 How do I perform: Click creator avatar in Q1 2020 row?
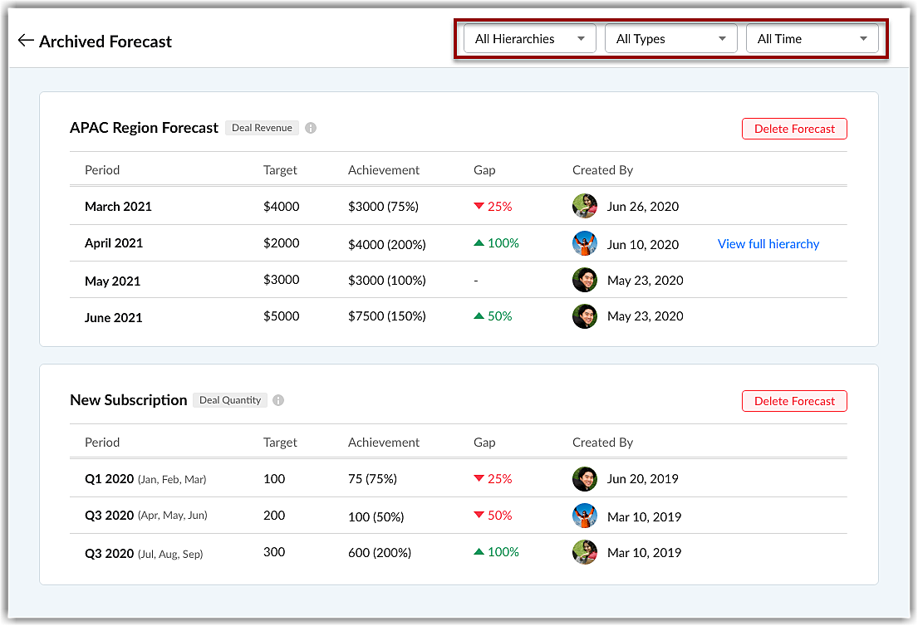[x=585, y=479]
